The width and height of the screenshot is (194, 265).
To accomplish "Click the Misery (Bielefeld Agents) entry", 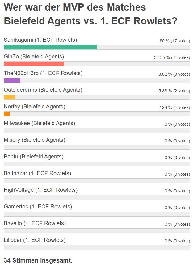I will click(35, 140).
